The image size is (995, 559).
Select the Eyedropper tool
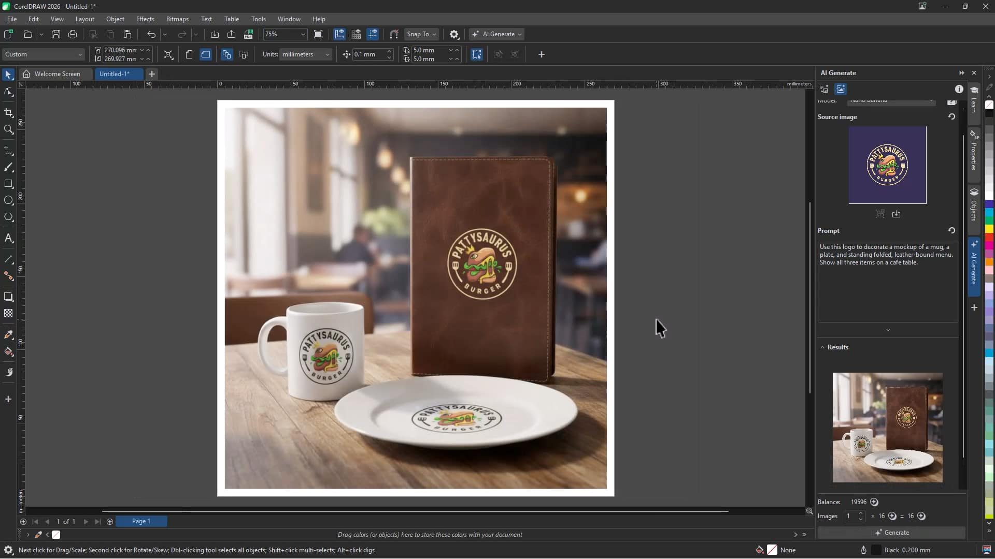[x=8, y=335]
